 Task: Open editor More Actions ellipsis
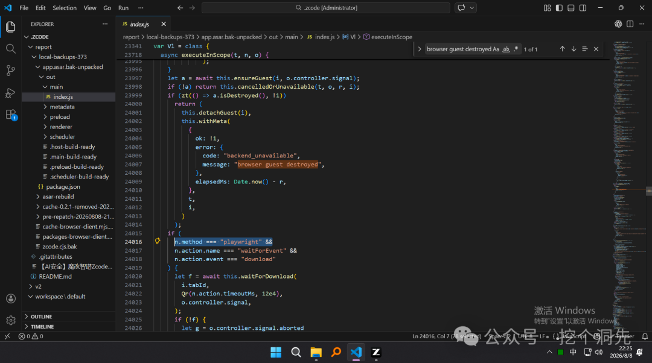pyautogui.click(x=642, y=24)
